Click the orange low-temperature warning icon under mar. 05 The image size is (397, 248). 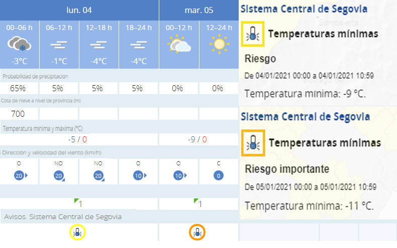197,232
